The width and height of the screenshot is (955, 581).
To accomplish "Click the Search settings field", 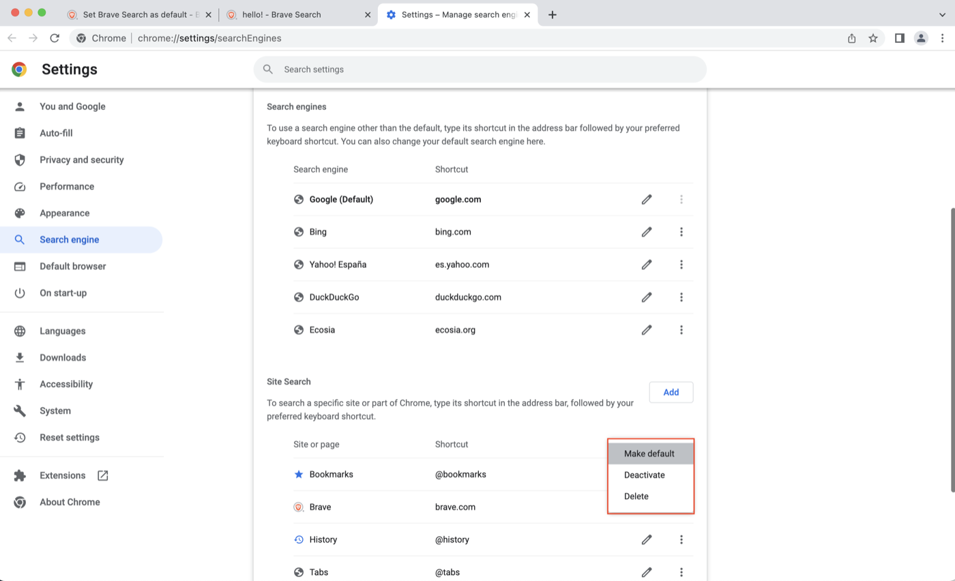I will click(480, 70).
